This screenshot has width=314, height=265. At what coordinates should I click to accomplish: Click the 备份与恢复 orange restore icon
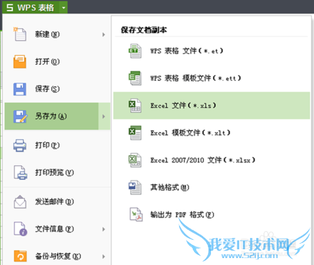point(20,256)
